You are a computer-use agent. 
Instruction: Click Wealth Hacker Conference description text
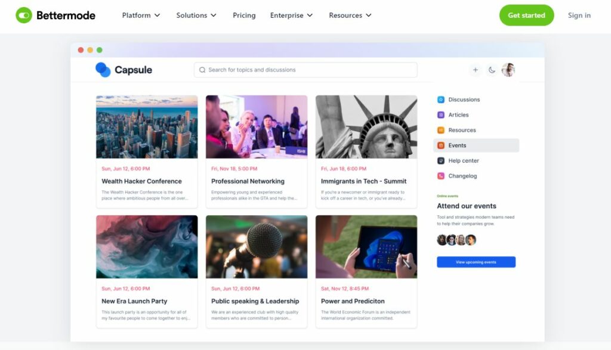click(x=145, y=195)
